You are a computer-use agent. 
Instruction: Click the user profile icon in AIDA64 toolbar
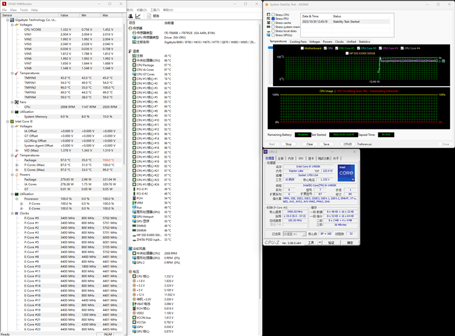tap(131, 16)
